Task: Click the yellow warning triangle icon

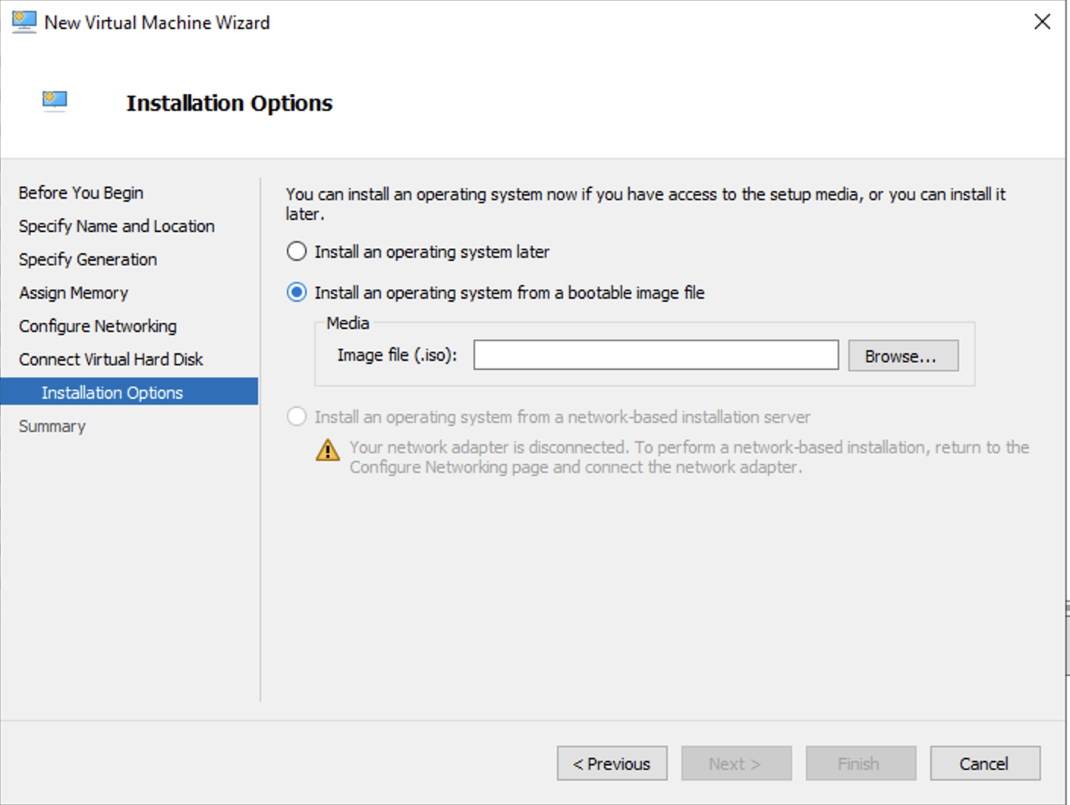Action: coord(328,450)
